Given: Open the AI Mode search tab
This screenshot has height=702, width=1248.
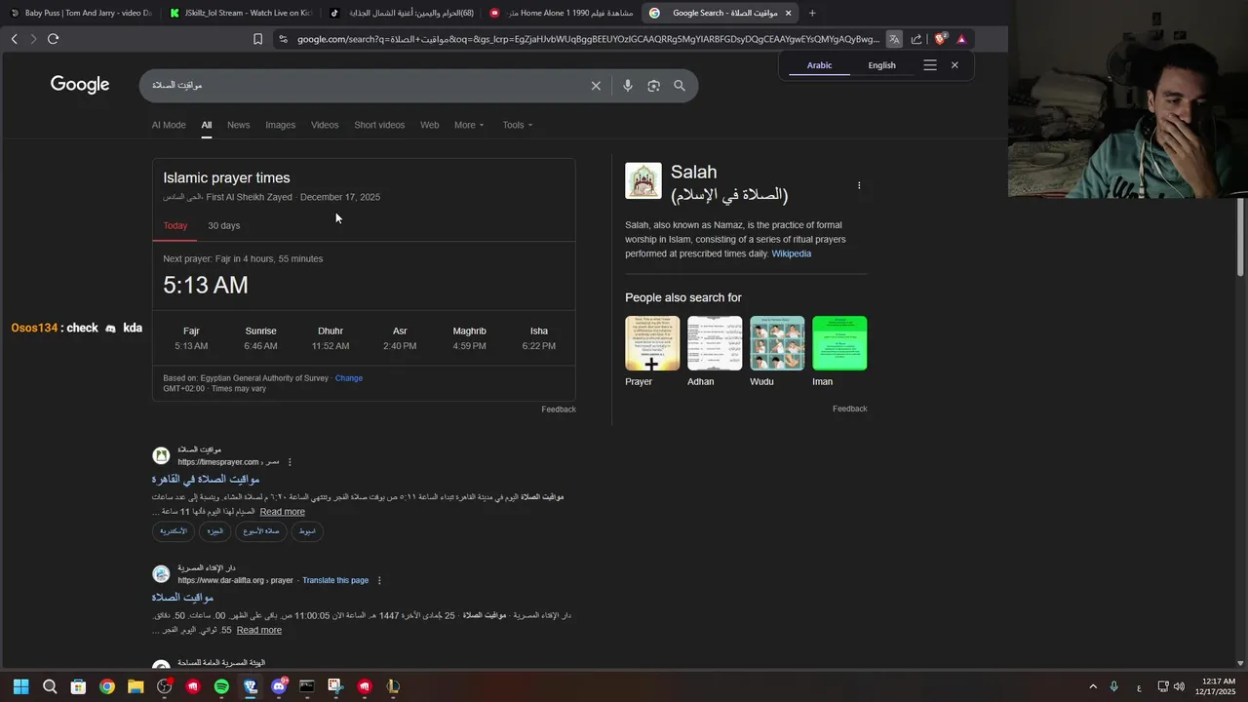Looking at the screenshot, I should (169, 125).
